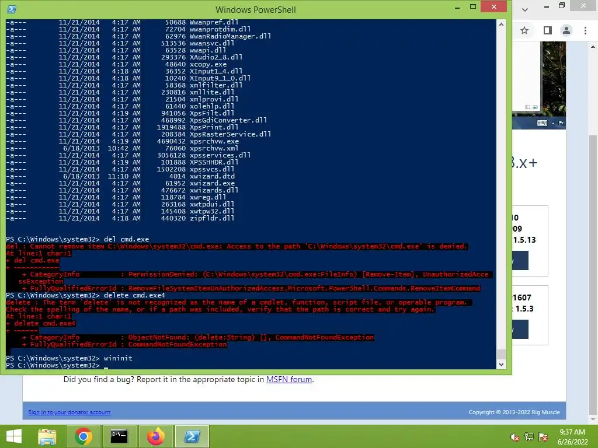Image resolution: width=598 pixels, height=448 pixels.
Task: Open Command Prompt taskbar icon
Action: click(x=119, y=436)
